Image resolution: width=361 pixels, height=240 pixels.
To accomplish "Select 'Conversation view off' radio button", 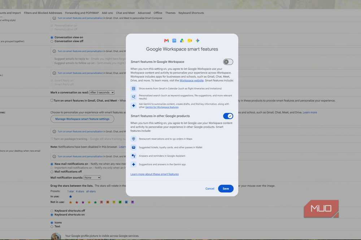I will [x=52, y=41].
